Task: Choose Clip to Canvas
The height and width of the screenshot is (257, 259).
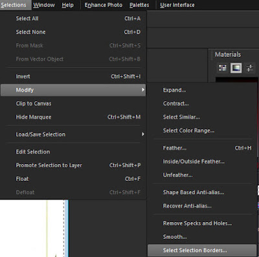Action: point(73,103)
